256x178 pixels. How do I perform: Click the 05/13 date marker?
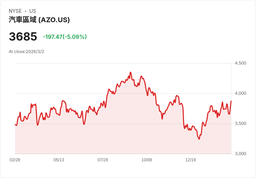(59, 160)
